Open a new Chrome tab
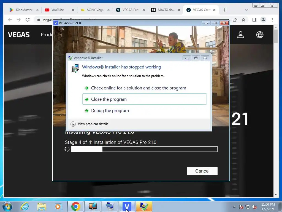Viewport: 282px width, 212px height. [x=225, y=10]
